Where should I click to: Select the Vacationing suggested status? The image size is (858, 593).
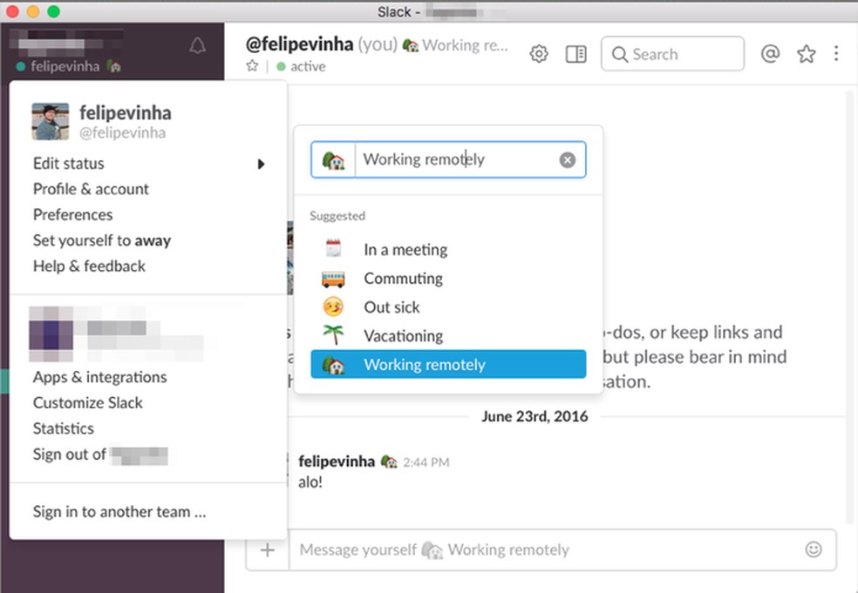pyautogui.click(x=403, y=335)
